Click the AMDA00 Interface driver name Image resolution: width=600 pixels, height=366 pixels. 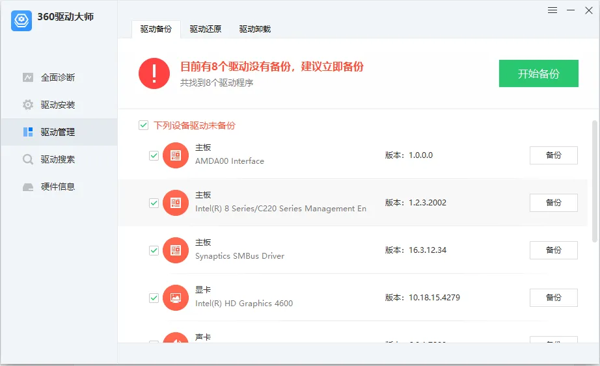click(230, 161)
